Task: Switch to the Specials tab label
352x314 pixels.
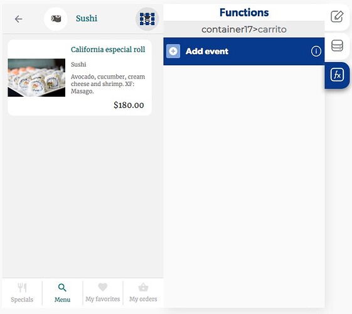Action: click(22, 300)
